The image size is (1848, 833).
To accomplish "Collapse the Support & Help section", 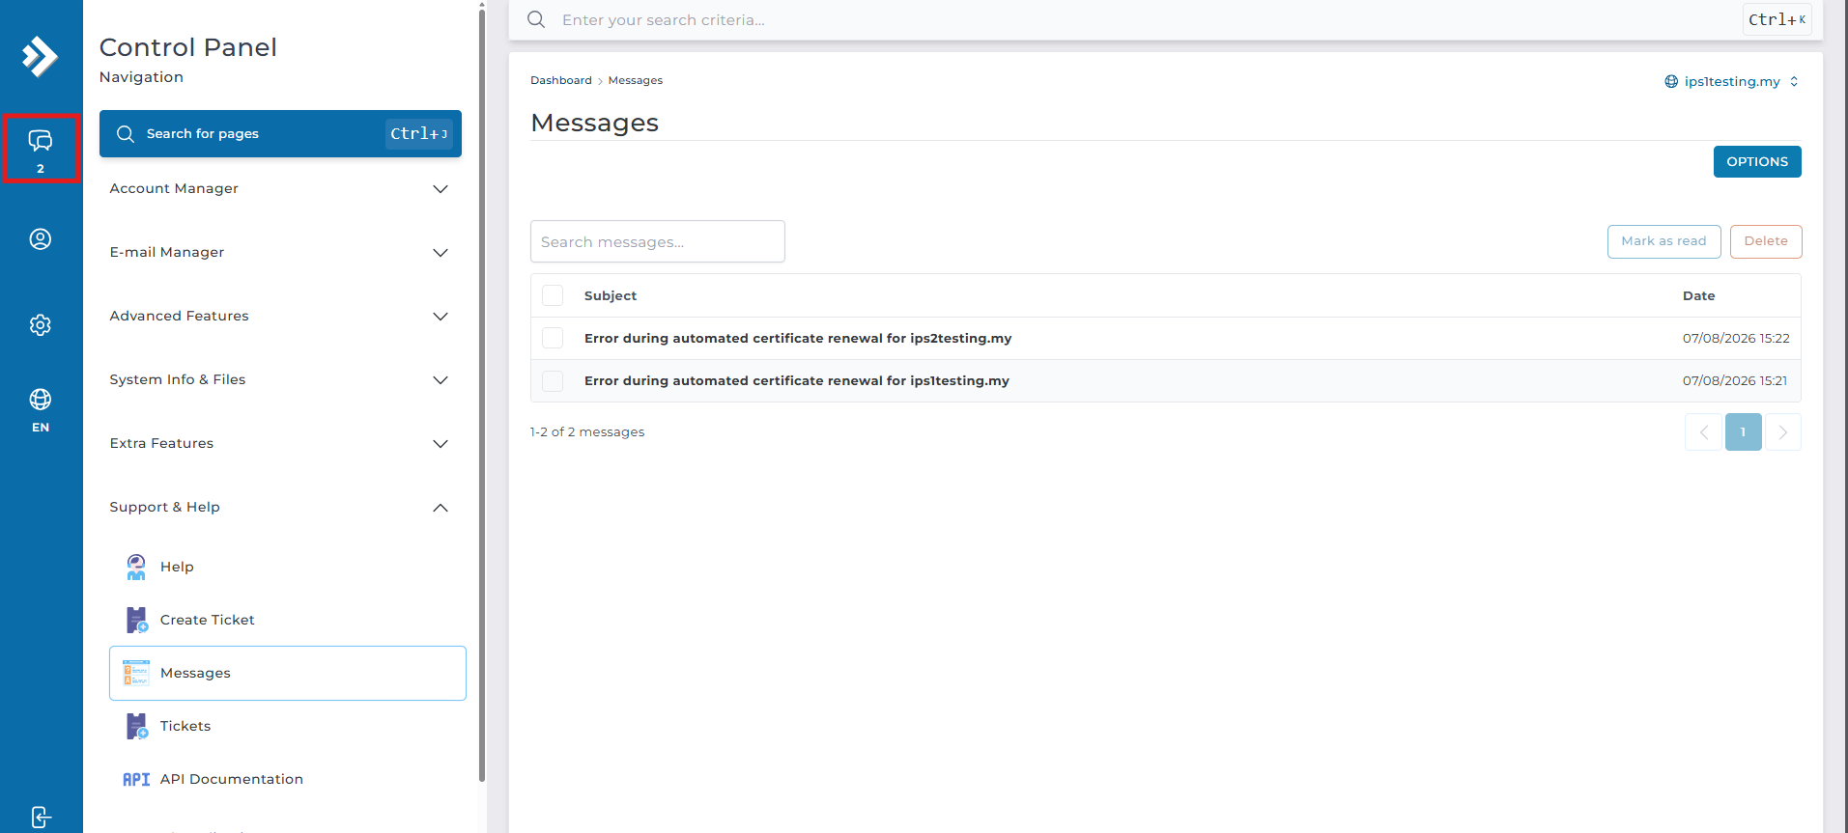I will click(x=280, y=507).
